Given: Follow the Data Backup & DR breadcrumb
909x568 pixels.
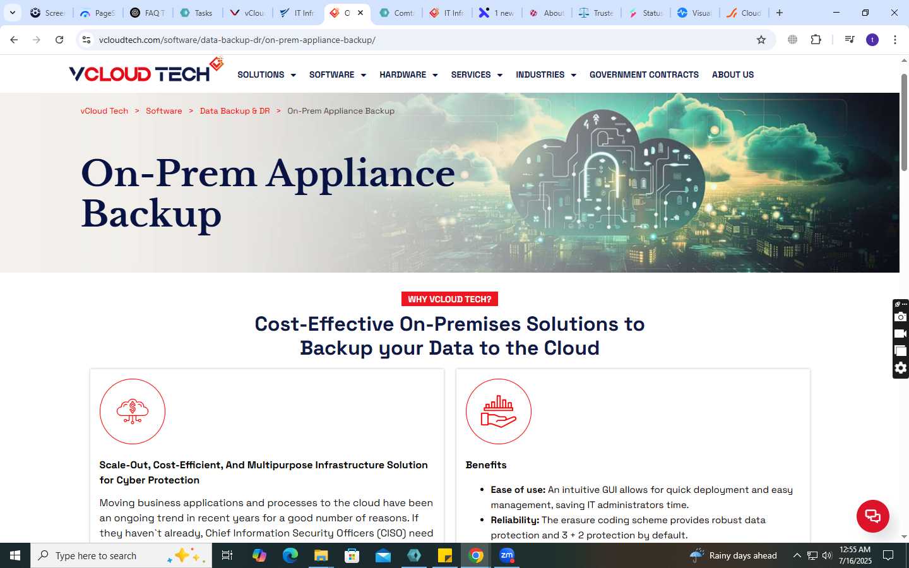Looking at the screenshot, I should pos(235,110).
